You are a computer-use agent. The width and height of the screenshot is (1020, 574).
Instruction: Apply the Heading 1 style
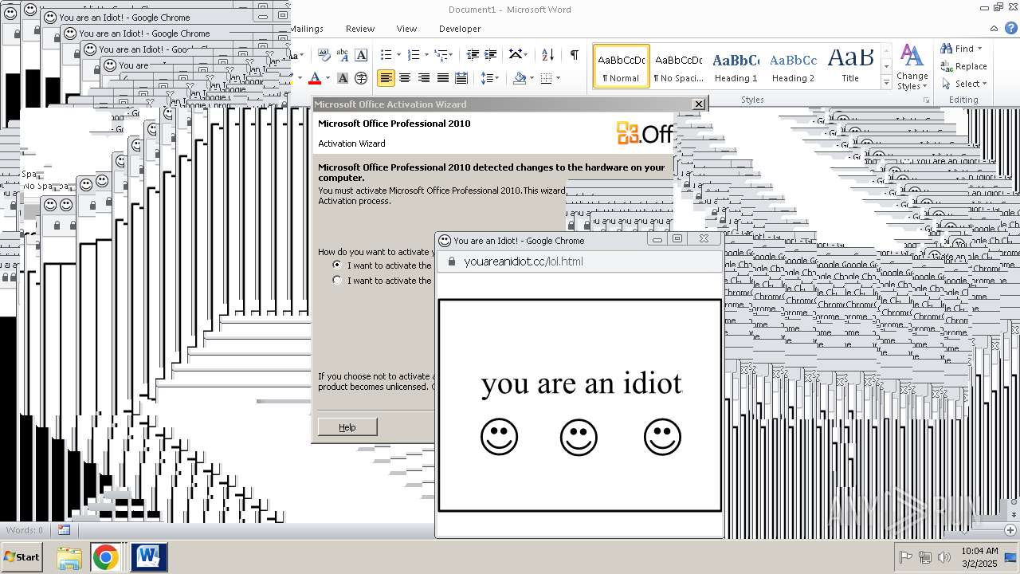736,66
